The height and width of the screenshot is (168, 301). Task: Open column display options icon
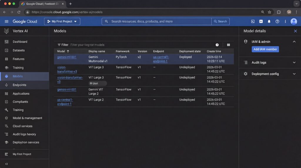(x=228, y=45)
